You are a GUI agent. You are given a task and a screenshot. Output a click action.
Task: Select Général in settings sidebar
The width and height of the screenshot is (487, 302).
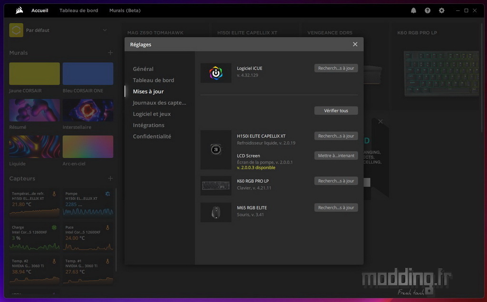point(143,69)
